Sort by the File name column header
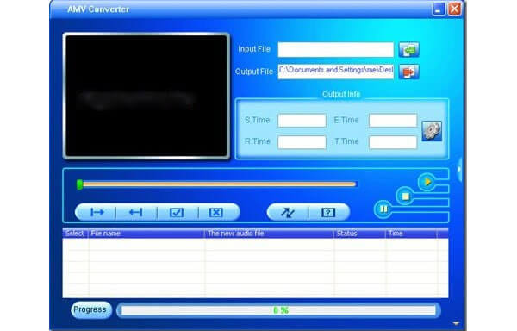 coord(146,234)
